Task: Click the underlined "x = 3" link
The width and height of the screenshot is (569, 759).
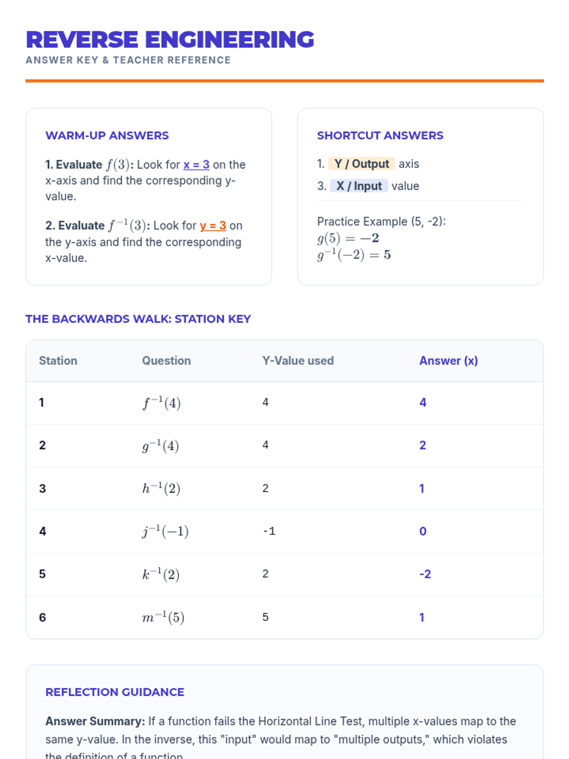Action: coord(196,165)
